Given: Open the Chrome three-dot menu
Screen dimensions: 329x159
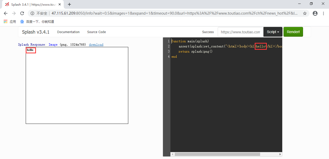Looking at the screenshot, I should point(323,13).
